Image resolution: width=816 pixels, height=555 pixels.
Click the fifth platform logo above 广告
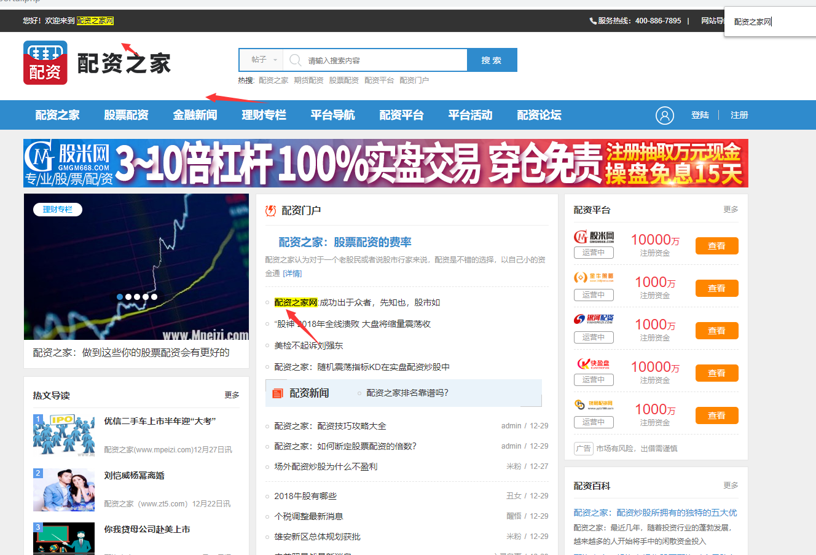tap(594, 404)
